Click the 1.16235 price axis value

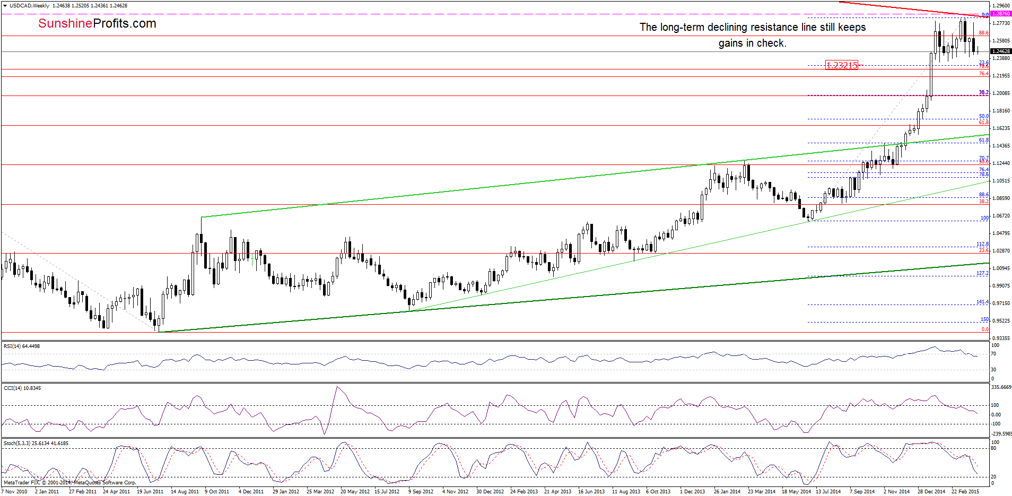pyautogui.click(x=1001, y=128)
